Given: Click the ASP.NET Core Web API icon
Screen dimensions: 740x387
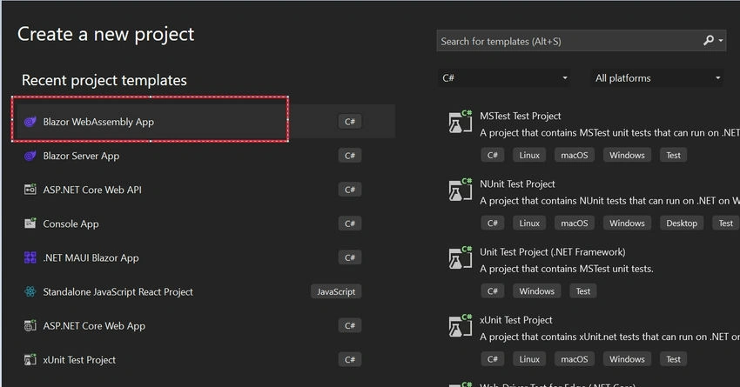Looking at the screenshot, I should pyautogui.click(x=30, y=190).
